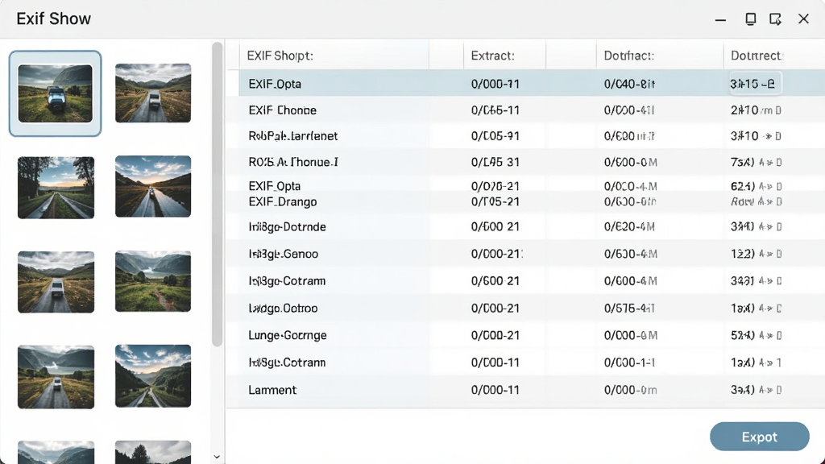
Task: Click the '3ł15 -Ŀ' cell in first row
Action: pyautogui.click(x=754, y=84)
